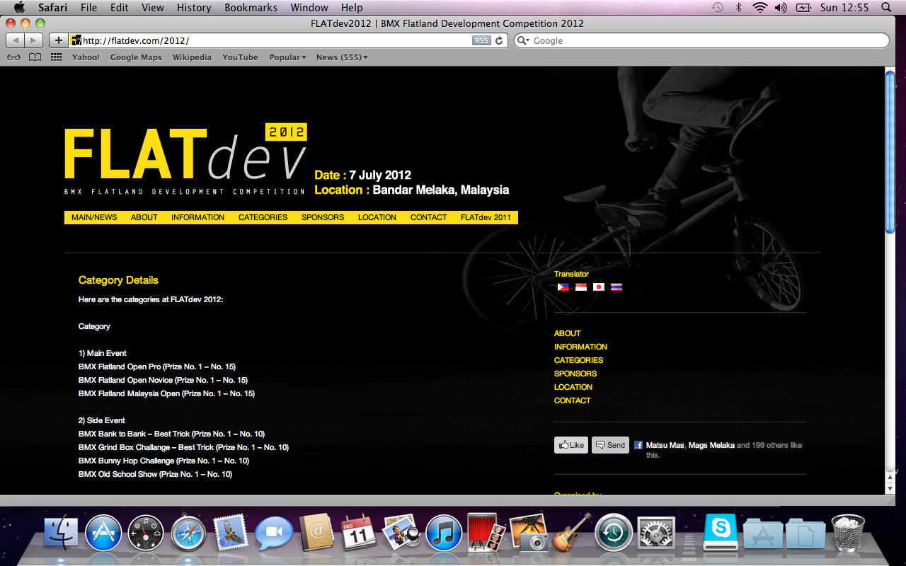Show all bookmarks via the book icon
The width and height of the screenshot is (906, 566).
(x=35, y=57)
